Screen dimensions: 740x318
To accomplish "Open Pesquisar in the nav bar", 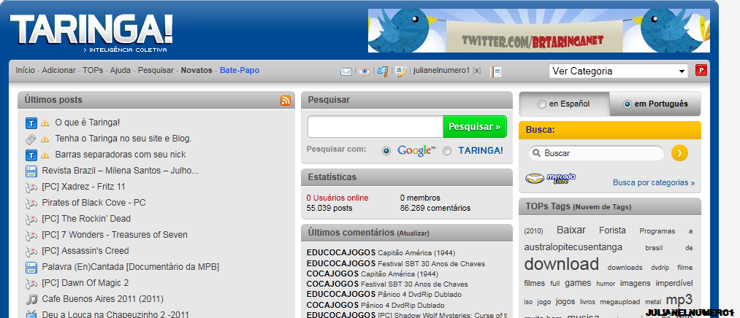I will pos(156,70).
